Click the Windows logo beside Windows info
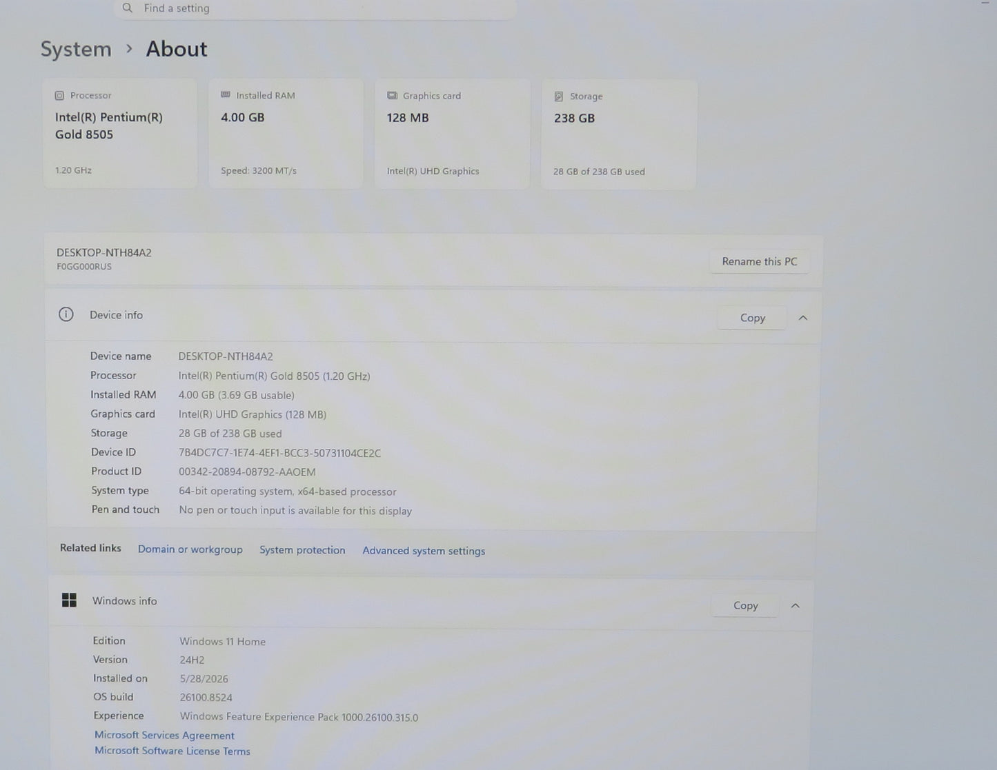 69,600
